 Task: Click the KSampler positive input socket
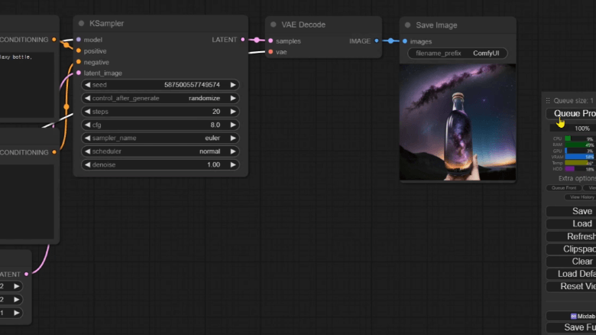tap(78, 50)
